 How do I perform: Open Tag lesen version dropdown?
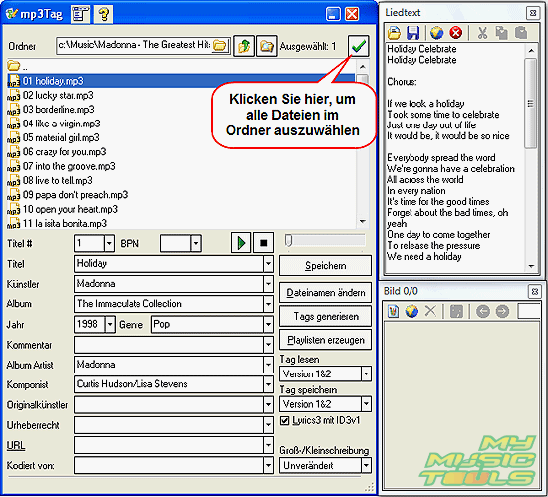(x=366, y=374)
